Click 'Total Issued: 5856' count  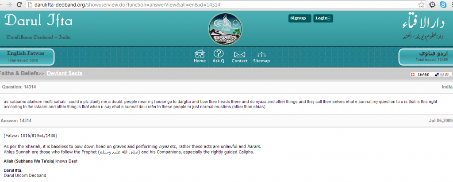click(x=23, y=60)
